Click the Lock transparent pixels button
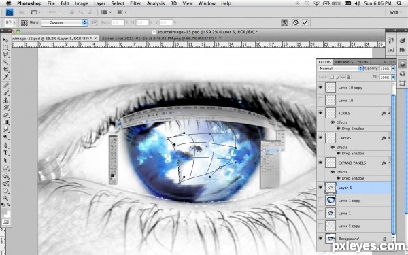 pyautogui.click(x=332, y=77)
